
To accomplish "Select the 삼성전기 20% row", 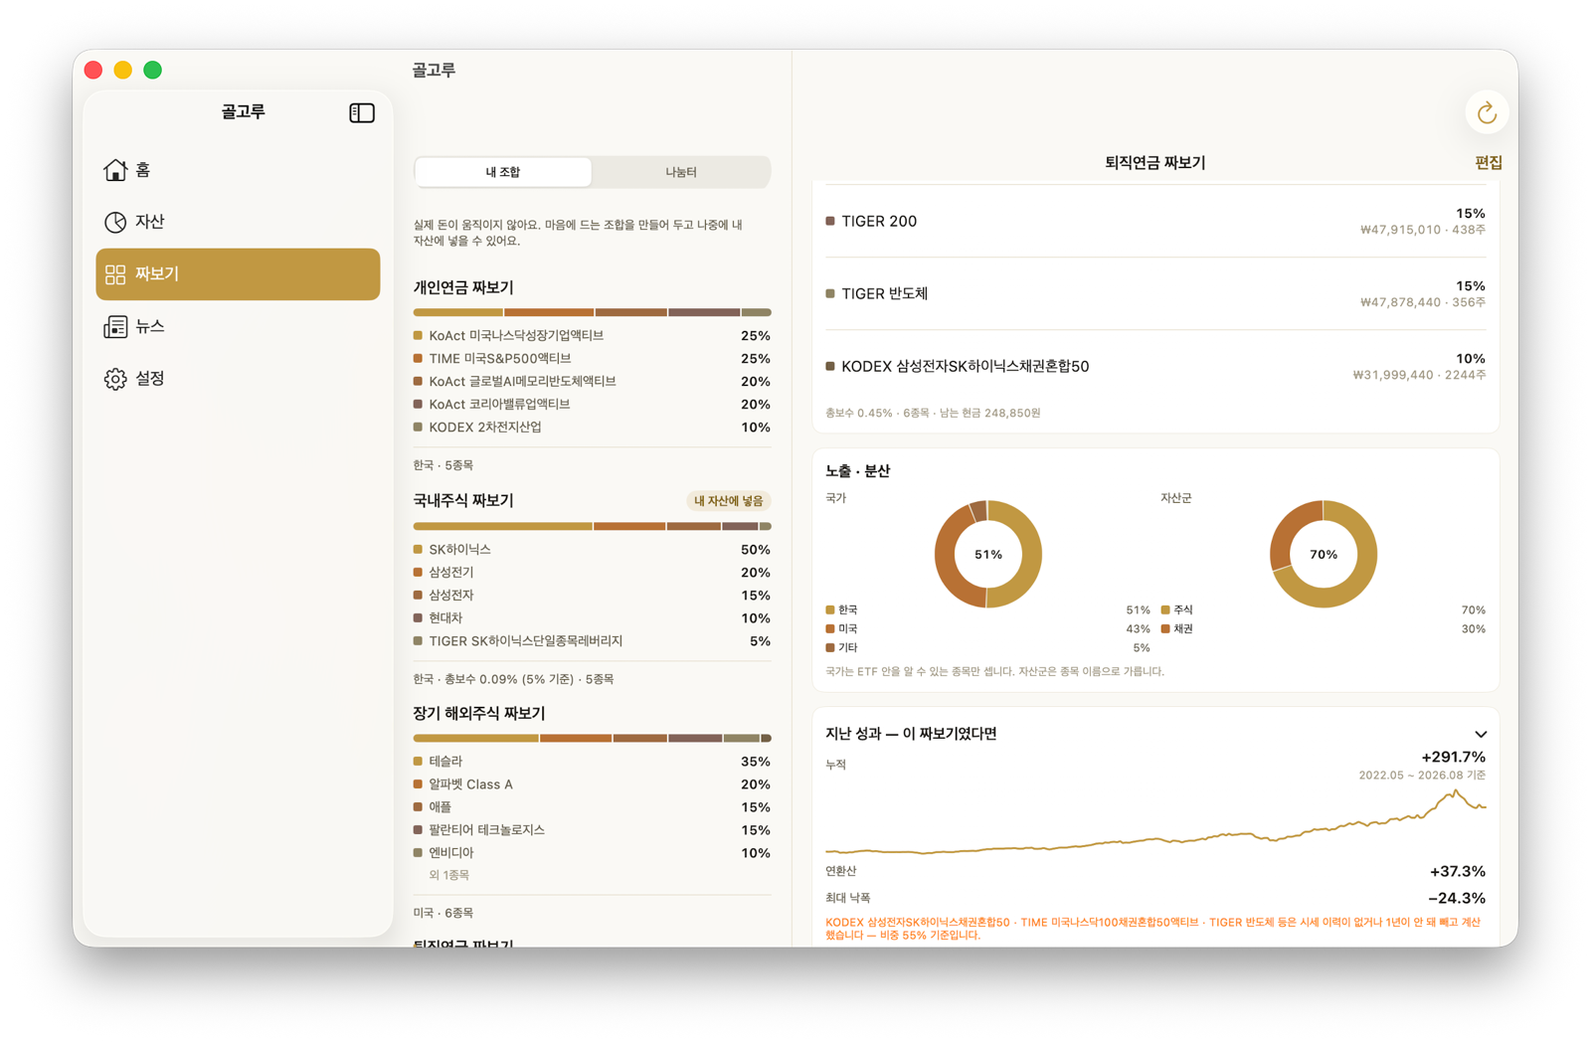I will (592, 573).
